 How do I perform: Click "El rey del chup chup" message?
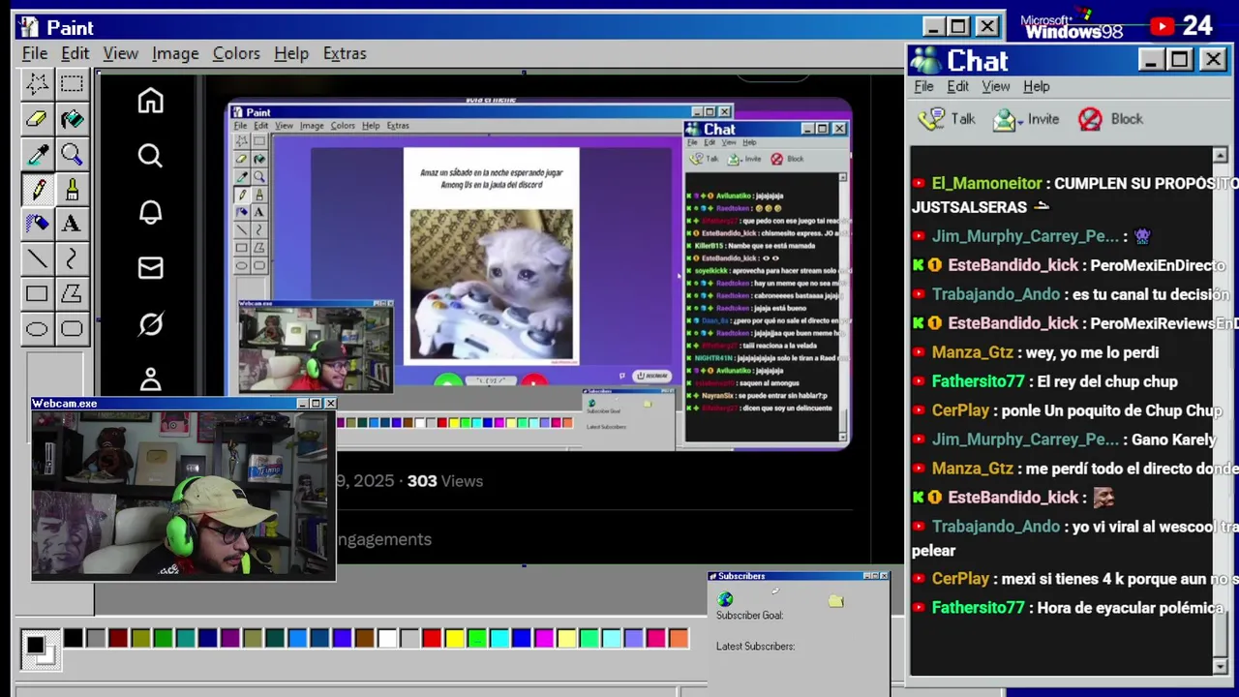(x=1107, y=381)
